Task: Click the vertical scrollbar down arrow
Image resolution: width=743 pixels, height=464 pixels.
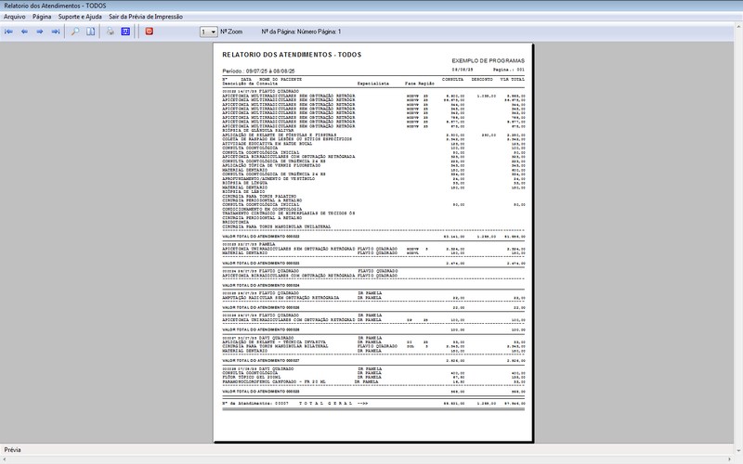Action: pos(738,450)
